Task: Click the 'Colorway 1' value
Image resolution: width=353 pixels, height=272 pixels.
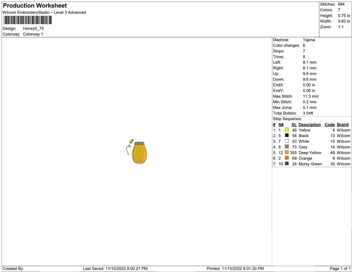Action: (x=33, y=34)
